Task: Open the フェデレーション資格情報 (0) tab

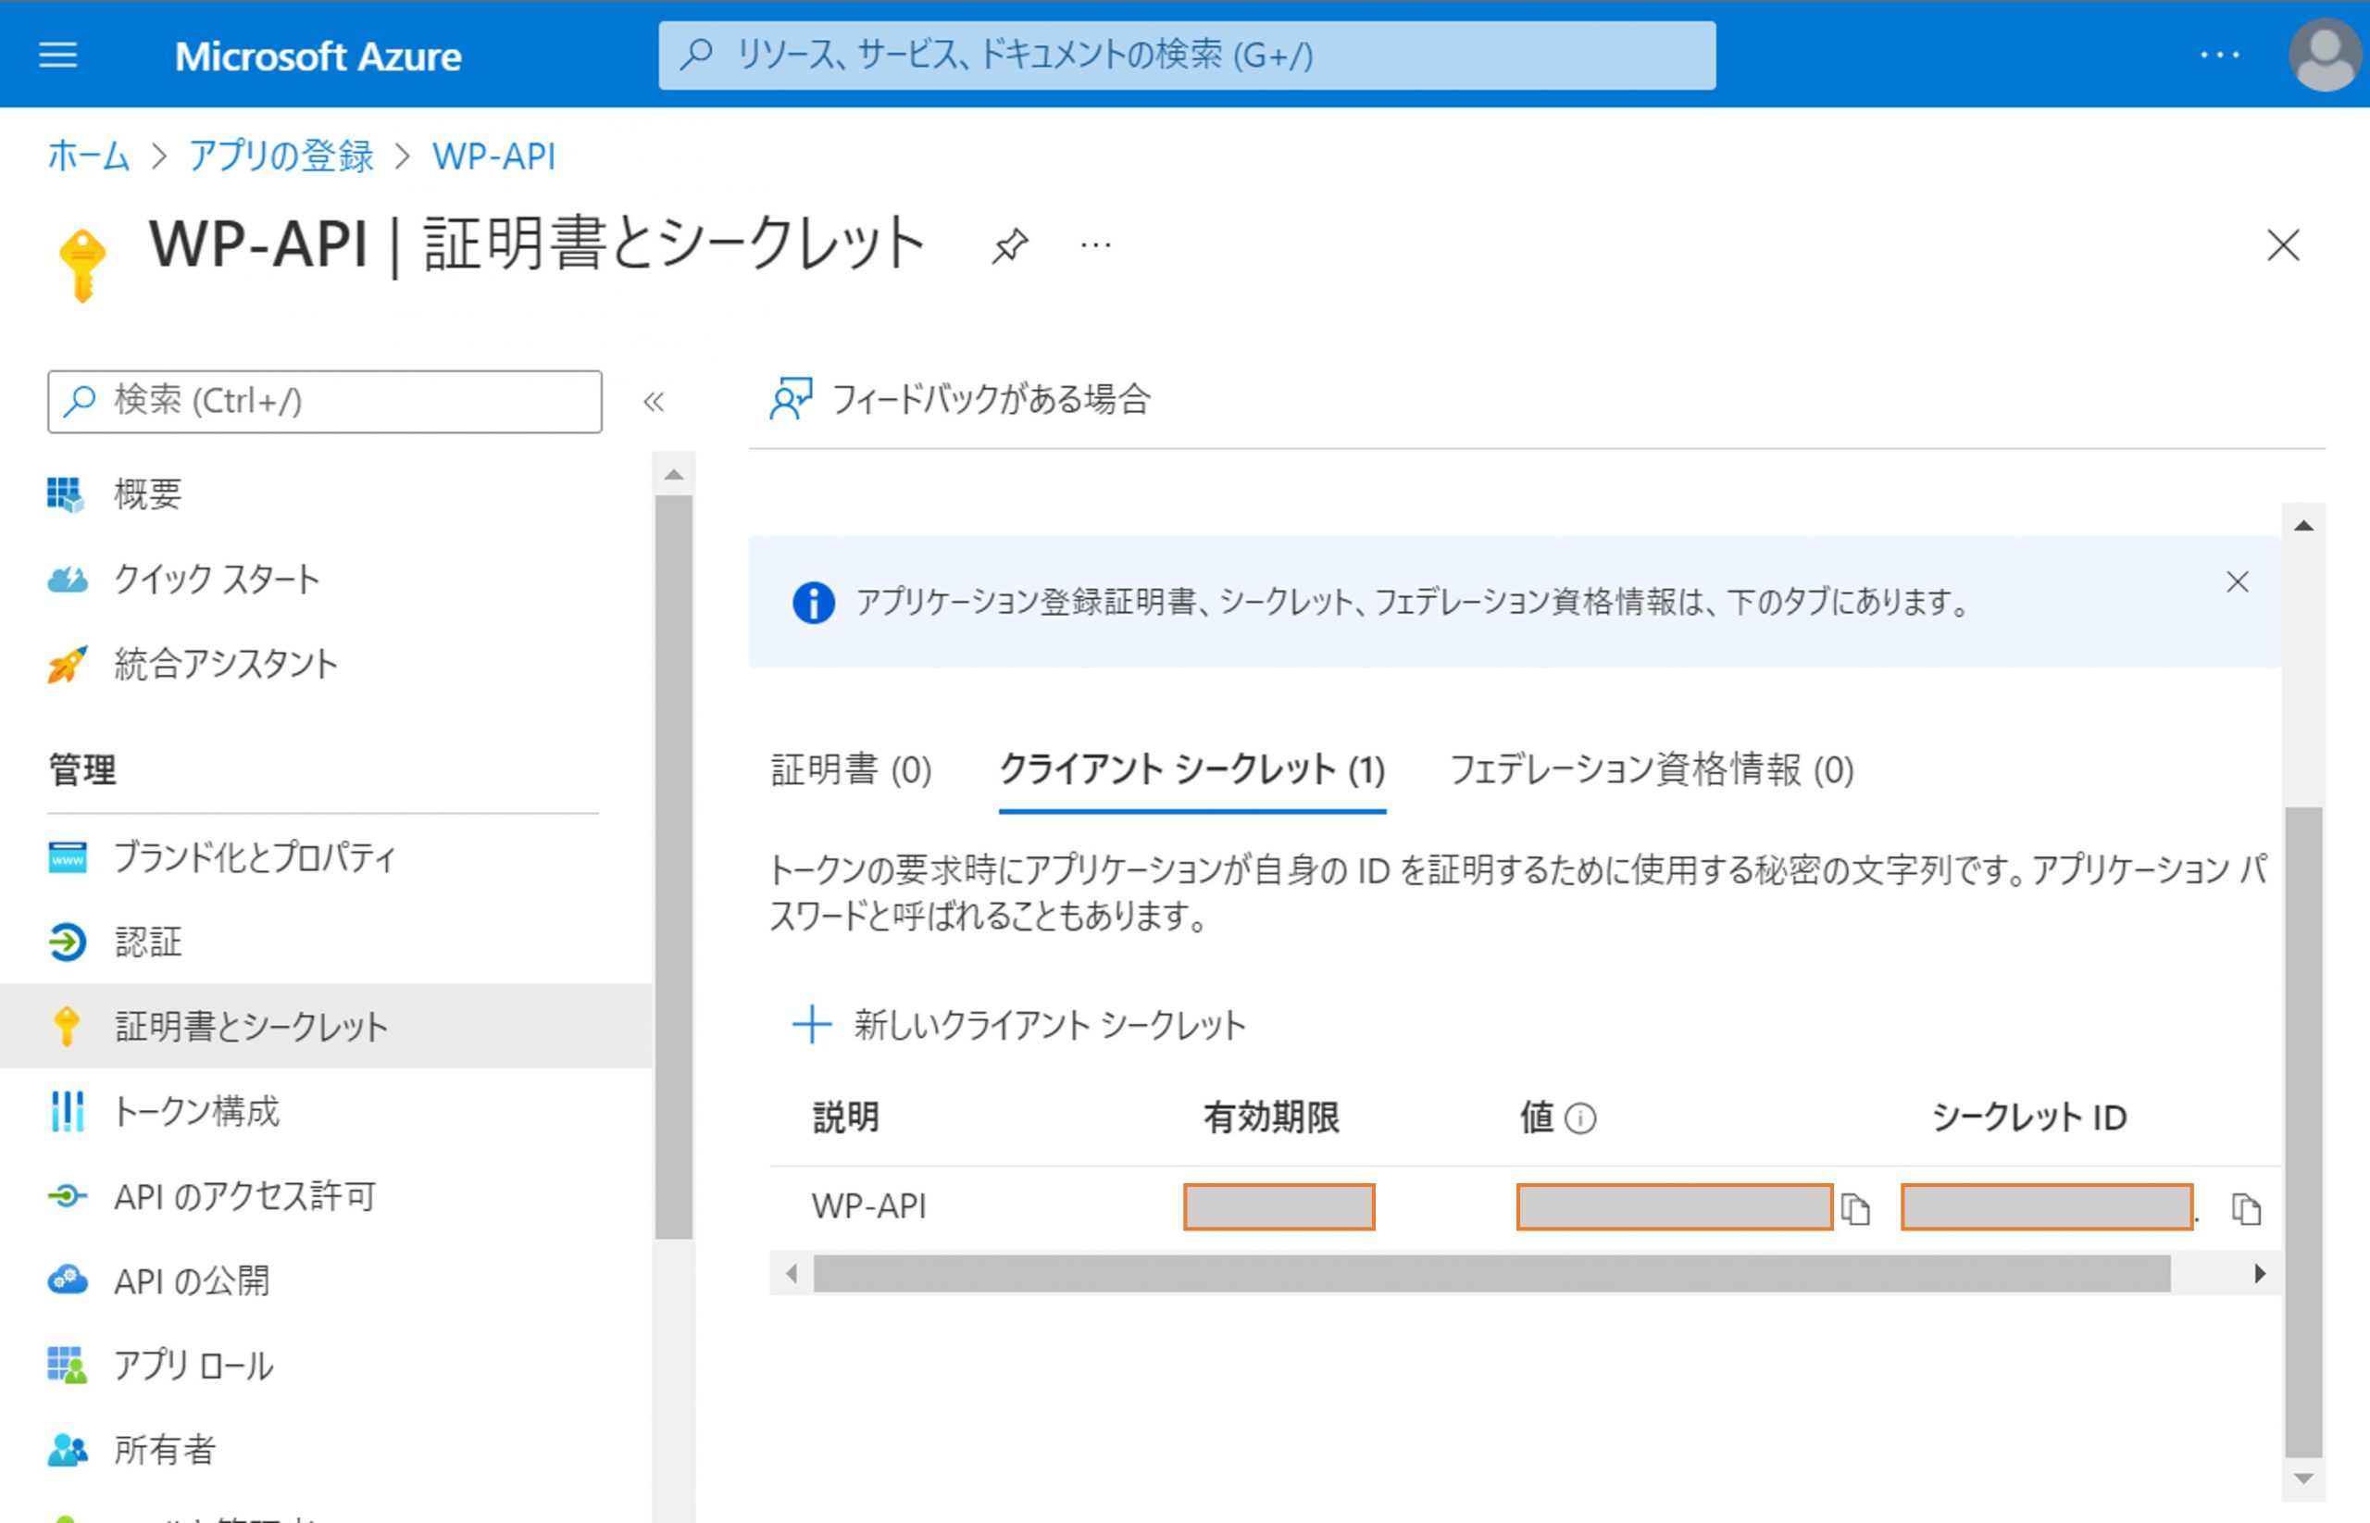Action: click(1652, 769)
